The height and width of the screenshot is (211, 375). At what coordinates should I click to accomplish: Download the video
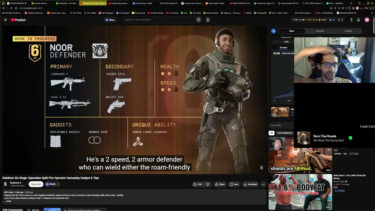250,184
